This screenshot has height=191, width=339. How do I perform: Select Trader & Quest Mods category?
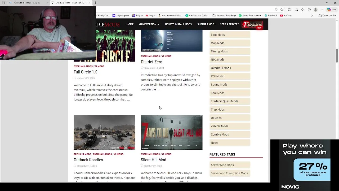[230, 101]
